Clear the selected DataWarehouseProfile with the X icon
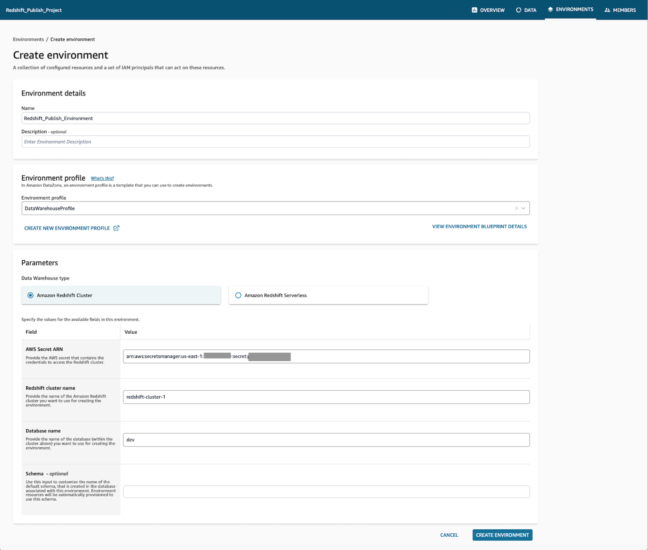Image resolution: width=648 pixels, height=550 pixels. pos(516,208)
